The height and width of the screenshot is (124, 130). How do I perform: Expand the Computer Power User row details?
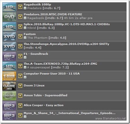[x=20, y=76]
